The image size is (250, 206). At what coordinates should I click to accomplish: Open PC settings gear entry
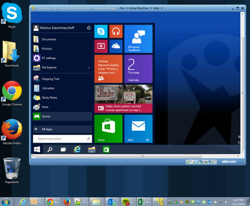62,58
